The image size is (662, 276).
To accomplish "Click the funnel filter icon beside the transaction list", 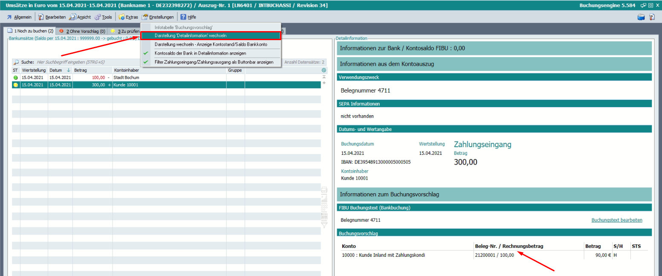I will (324, 224).
